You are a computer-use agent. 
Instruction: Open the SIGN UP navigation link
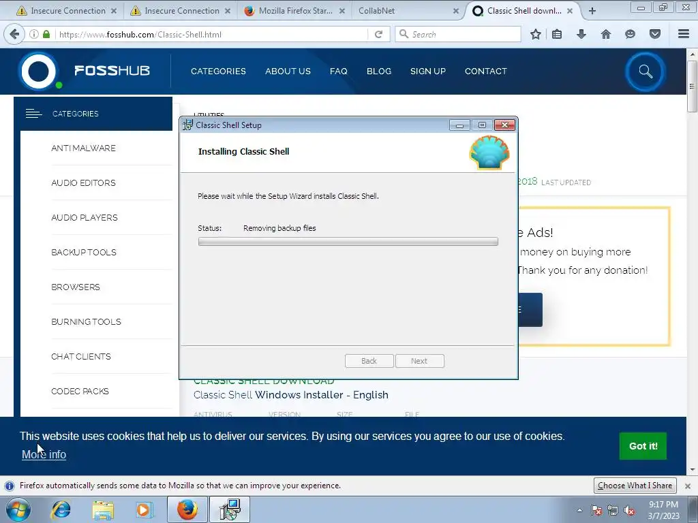428,71
